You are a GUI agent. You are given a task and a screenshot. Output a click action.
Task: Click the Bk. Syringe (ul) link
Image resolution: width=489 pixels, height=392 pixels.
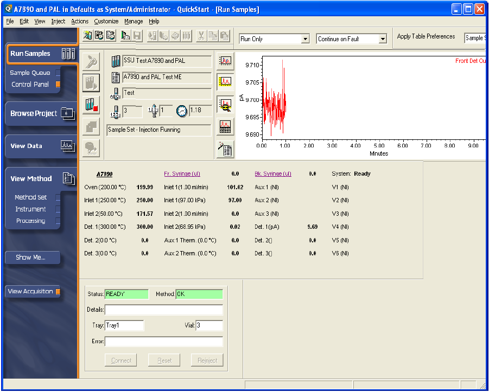(273, 173)
